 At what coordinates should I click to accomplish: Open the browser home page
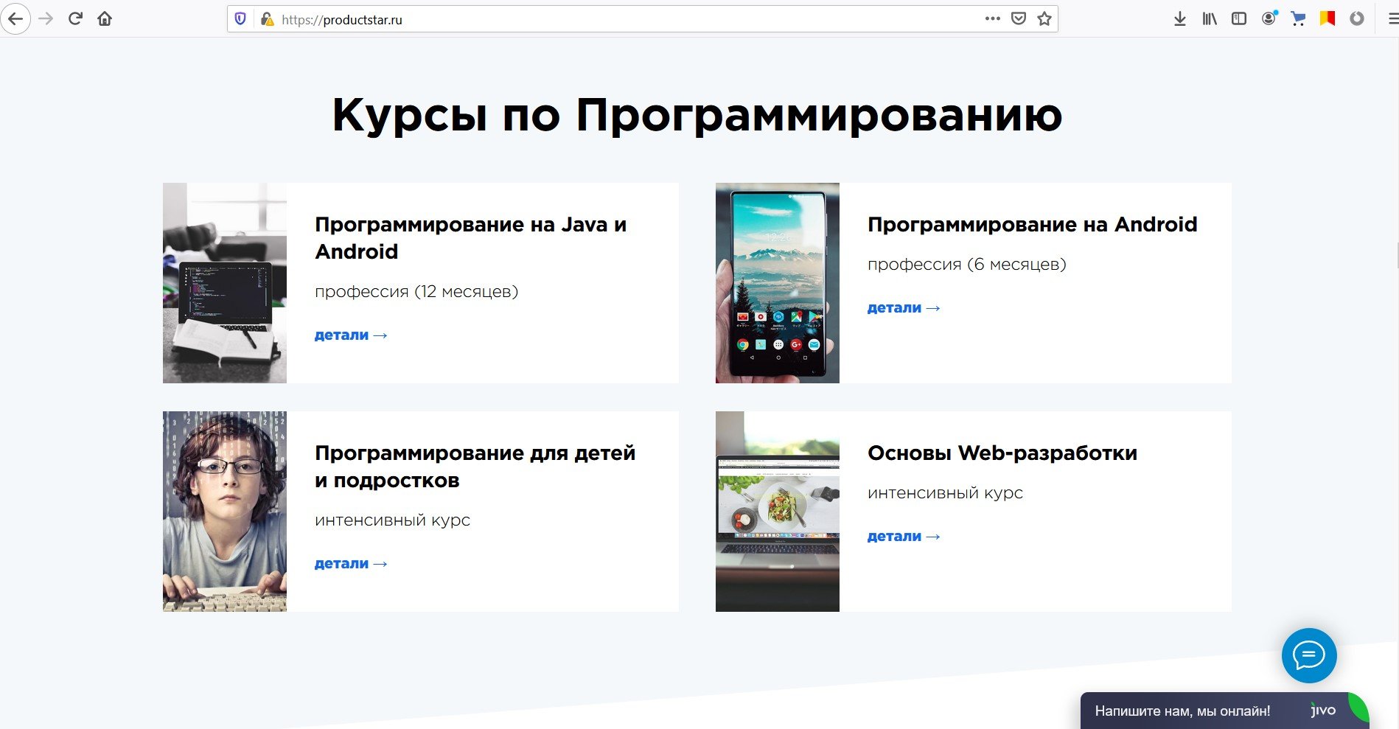coord(105,19)
